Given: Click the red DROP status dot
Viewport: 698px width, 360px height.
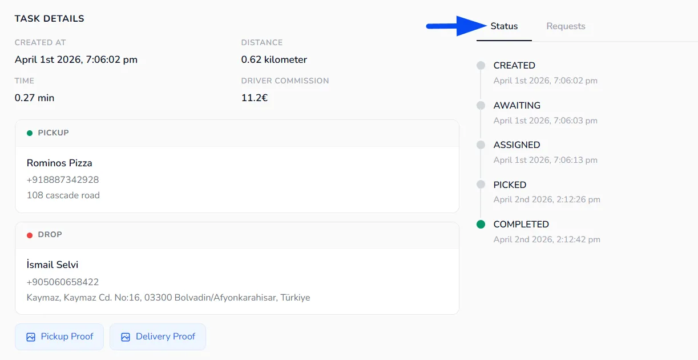Looking at the screenshot, I should (30, 235).
